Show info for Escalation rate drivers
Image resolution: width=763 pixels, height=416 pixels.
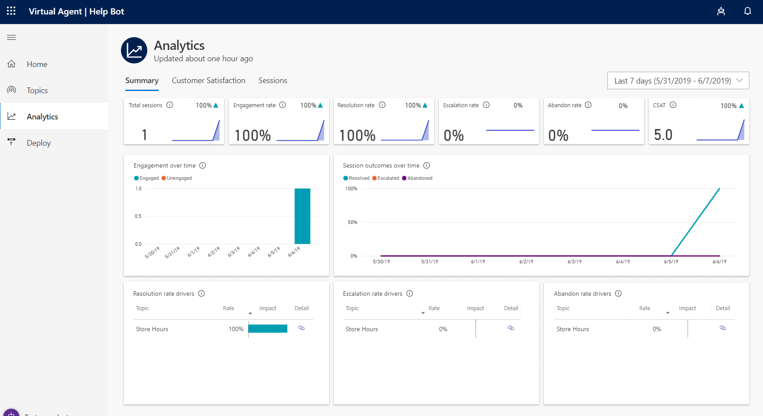point(409,294)
